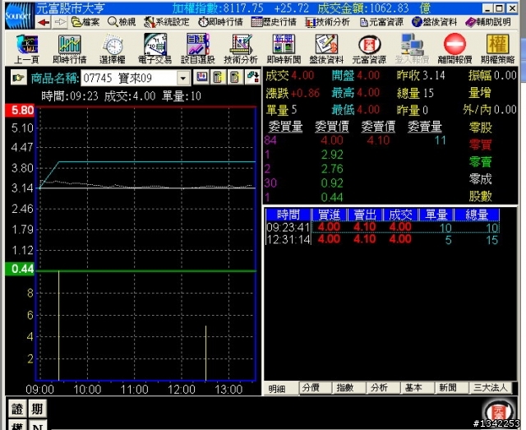Image resolution: width=526 pixels, height=430 pixels.
Task: Select the 12:31:14 trade row
Action: 382,239
